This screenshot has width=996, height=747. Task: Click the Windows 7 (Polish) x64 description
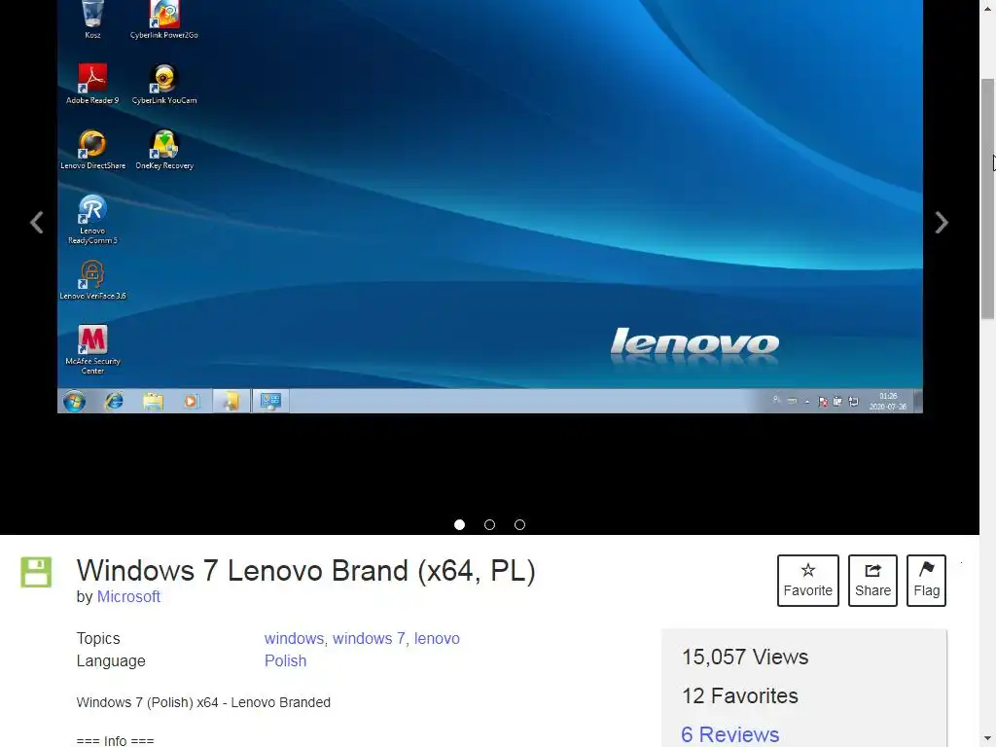tap(203, 702)
